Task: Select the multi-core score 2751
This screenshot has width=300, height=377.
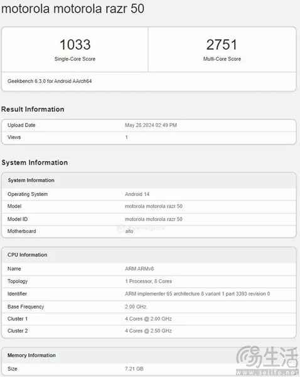Action: pos(222,45)
